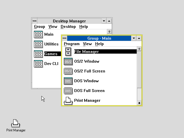Open the Group menu in Desktop Manager

coord(39,27)
